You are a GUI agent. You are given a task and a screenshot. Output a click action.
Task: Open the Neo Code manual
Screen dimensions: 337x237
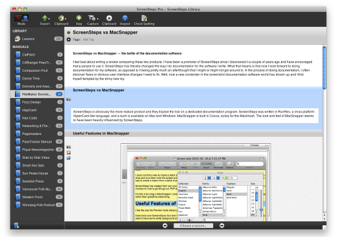point(37,118)
